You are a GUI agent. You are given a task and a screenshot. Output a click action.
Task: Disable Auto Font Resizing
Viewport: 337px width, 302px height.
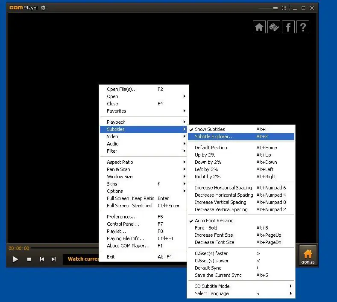click(214, 221)
